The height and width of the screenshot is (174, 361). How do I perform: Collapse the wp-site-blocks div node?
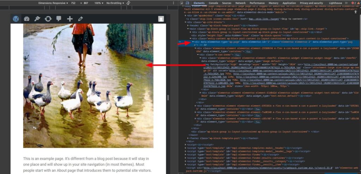(185, 22)
